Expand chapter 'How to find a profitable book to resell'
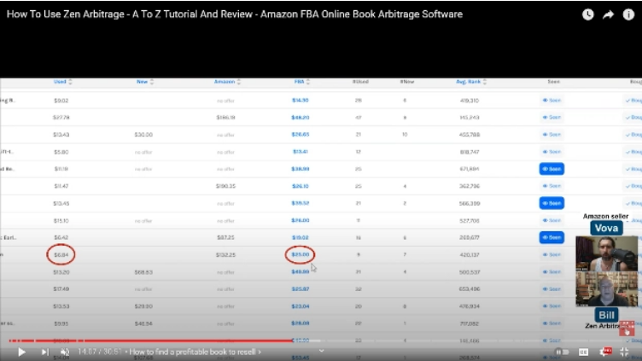642x361 pixels. click(195, 352)
